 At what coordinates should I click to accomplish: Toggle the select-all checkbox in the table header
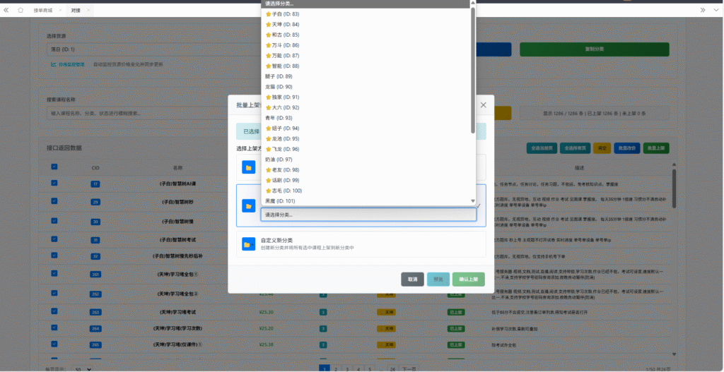coord(54,167)
